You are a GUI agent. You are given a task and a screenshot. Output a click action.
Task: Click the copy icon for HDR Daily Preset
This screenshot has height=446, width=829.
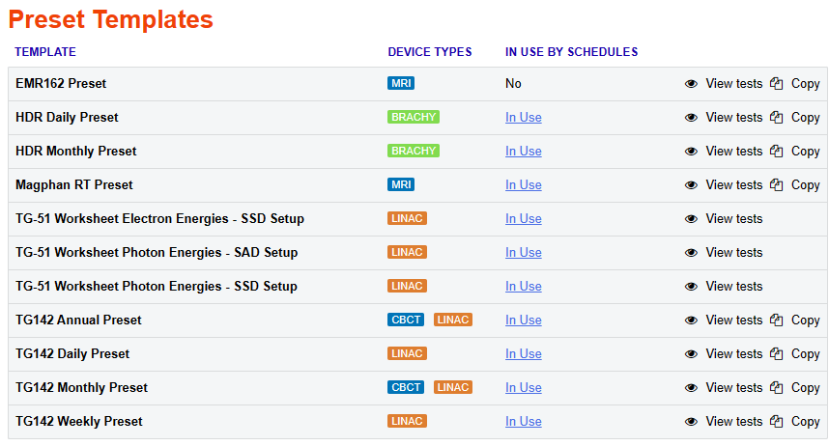click(776, 118)
